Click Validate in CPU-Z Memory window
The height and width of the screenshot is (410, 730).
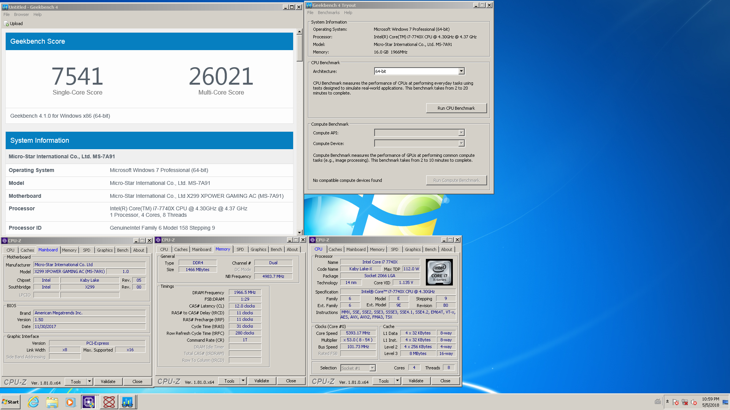(x=262, y=381)
